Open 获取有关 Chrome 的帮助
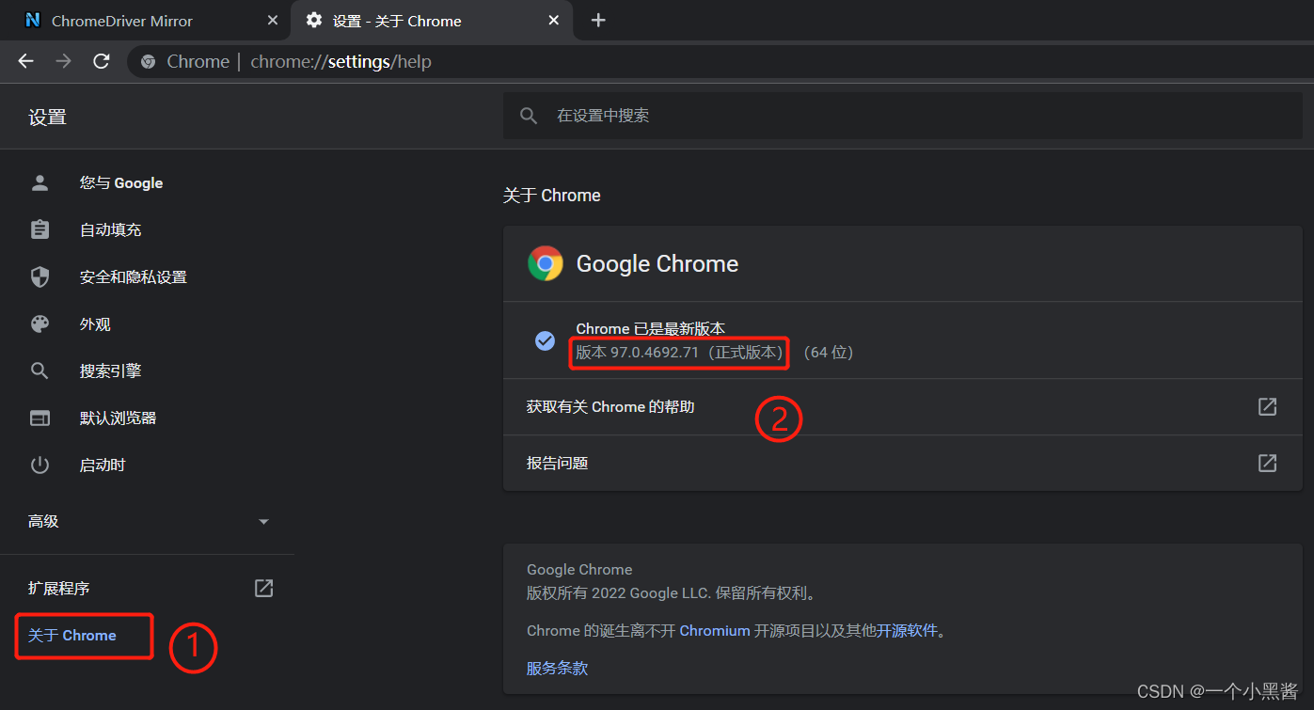This screenshot has width=1314, height=710. 903,407
